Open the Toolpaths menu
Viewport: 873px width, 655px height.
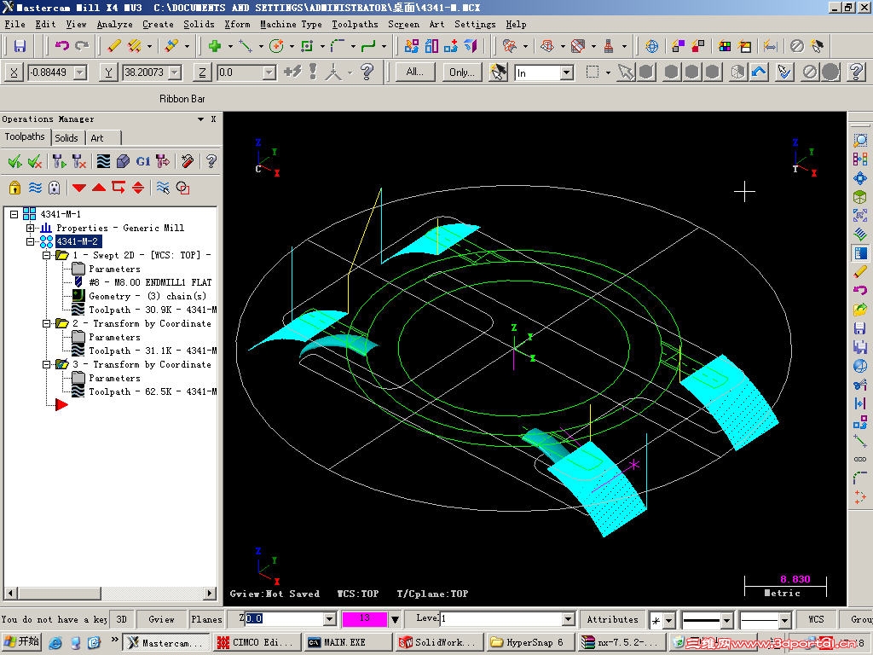(355, 24)
